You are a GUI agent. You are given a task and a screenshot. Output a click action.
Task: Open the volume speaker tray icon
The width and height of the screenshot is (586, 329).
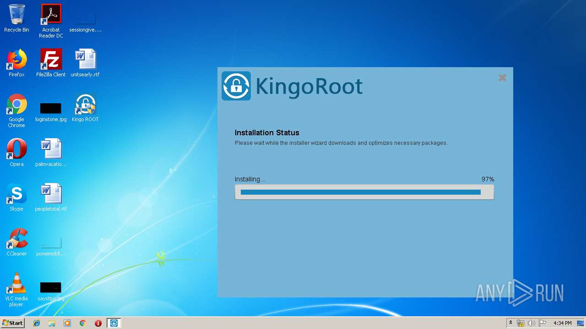point(531,323)
